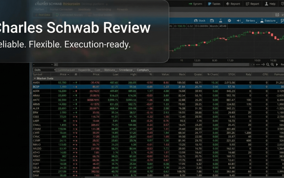This screenshot has width=284, height=178.
Task: Open the Complurs dropdown tab
Action: pyautogui.click(x=143, y=70)
